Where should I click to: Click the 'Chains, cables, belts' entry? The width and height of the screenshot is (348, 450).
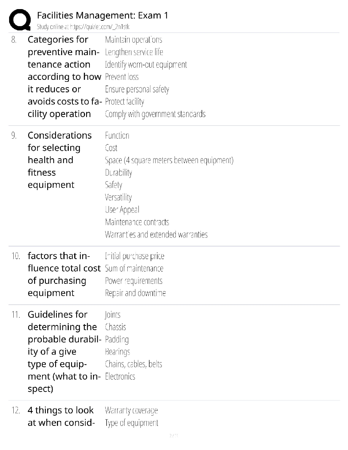click(x=134, y=364)
